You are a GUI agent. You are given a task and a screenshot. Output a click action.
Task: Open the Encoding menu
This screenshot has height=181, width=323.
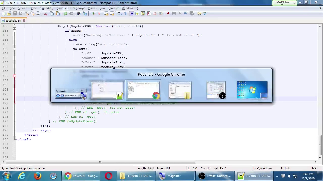point(47,8)
